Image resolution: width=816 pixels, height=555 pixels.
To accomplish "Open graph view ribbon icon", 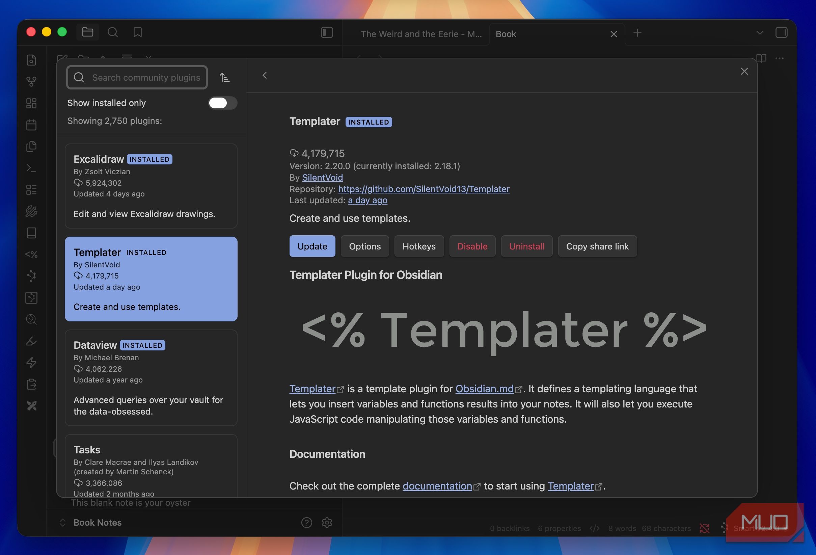I will tap(31, 82).
